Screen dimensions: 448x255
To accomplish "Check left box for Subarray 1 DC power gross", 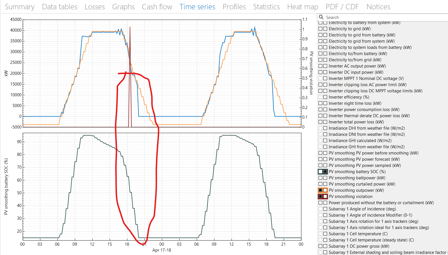I will click(321, 246).
